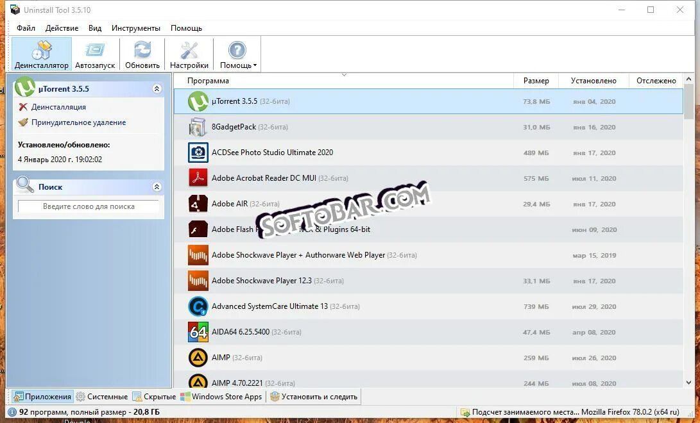The height and width of the screenshot is (423, 700).
Task: Open the Помощь toolbar dropdown
Action: pos(237,54)
